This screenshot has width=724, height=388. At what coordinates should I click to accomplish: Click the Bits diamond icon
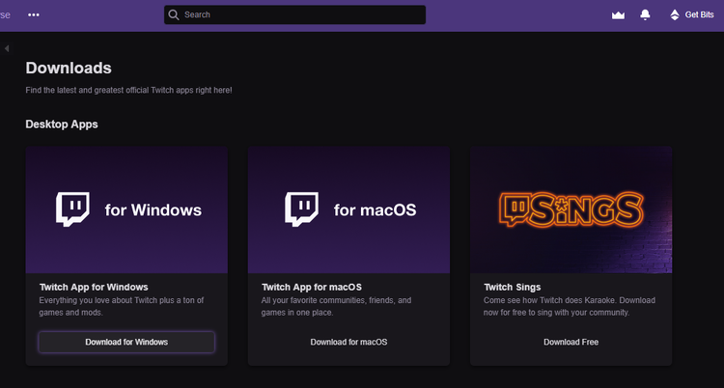coord(675,14)
